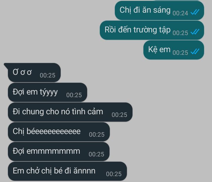This screenshot has width=212, height=182.
Task: Select the "Đợi em týyyy" message bubble
Action: (x=47, y=92)
